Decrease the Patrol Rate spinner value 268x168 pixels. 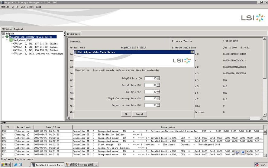(158, 86)
